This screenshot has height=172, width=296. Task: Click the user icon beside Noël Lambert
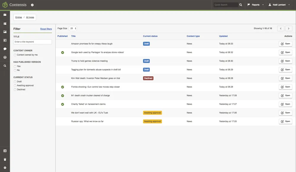coord(270,5)
